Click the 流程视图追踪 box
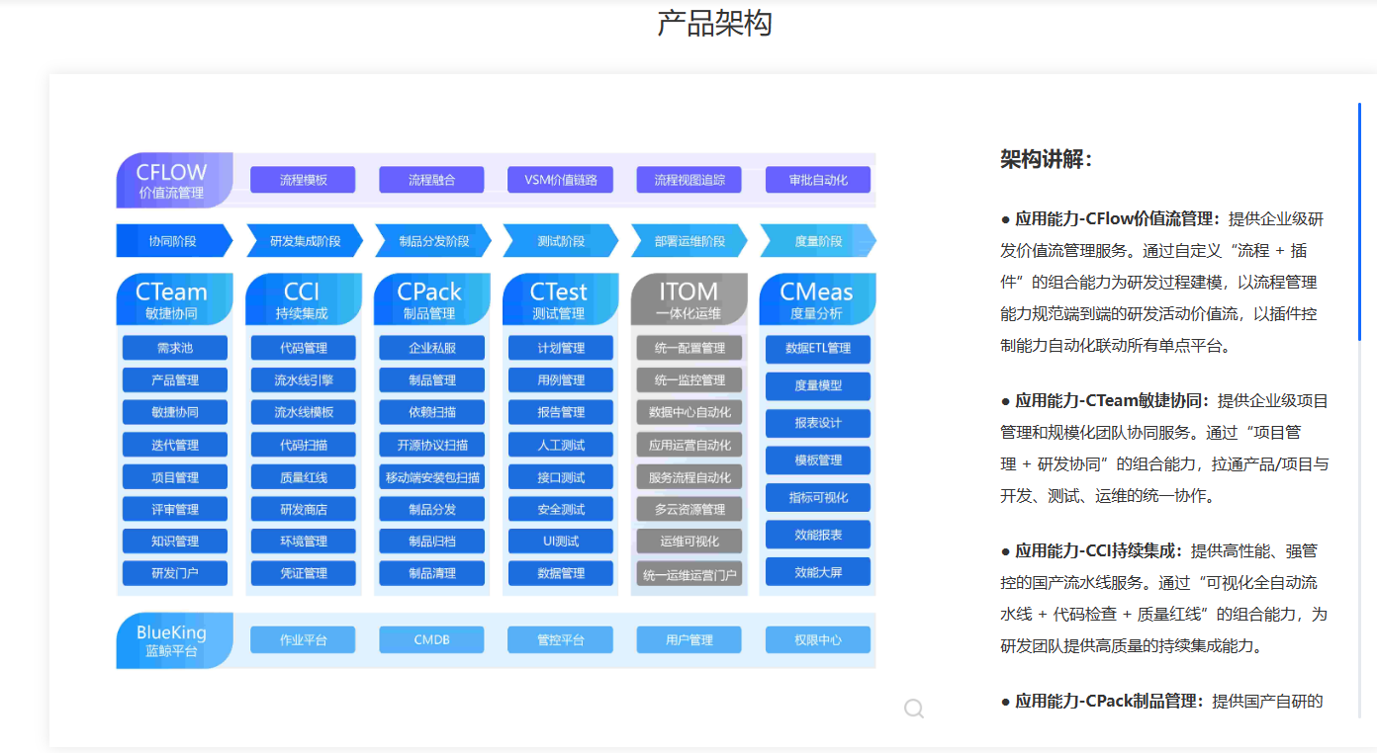 pyautogui.click(x=689, y=180)
